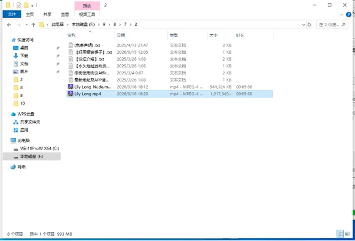Select the (免责声明).txt file icon
The image size is (355, 241).
click(70, 45)
